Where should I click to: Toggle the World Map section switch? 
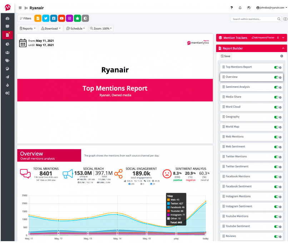click(276, 127)
